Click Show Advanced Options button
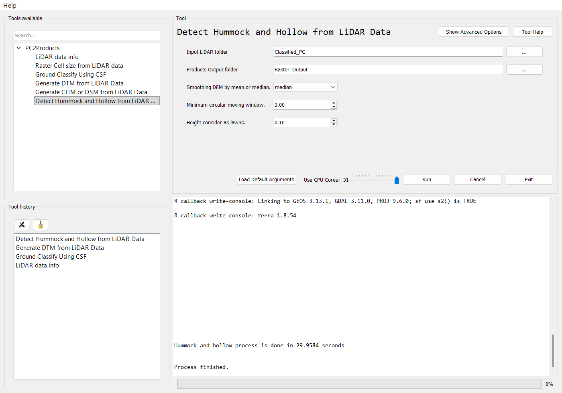Screen dimensions: 562x393 pos(474,32)
